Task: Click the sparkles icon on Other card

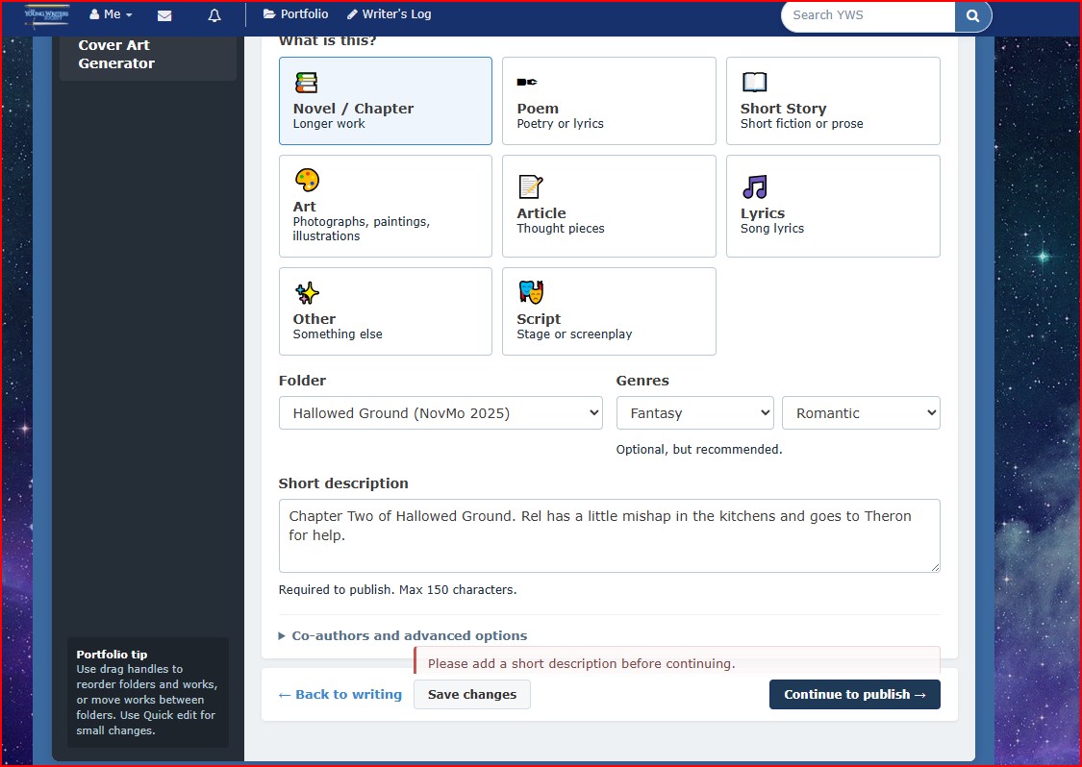Action: (307, 293)
